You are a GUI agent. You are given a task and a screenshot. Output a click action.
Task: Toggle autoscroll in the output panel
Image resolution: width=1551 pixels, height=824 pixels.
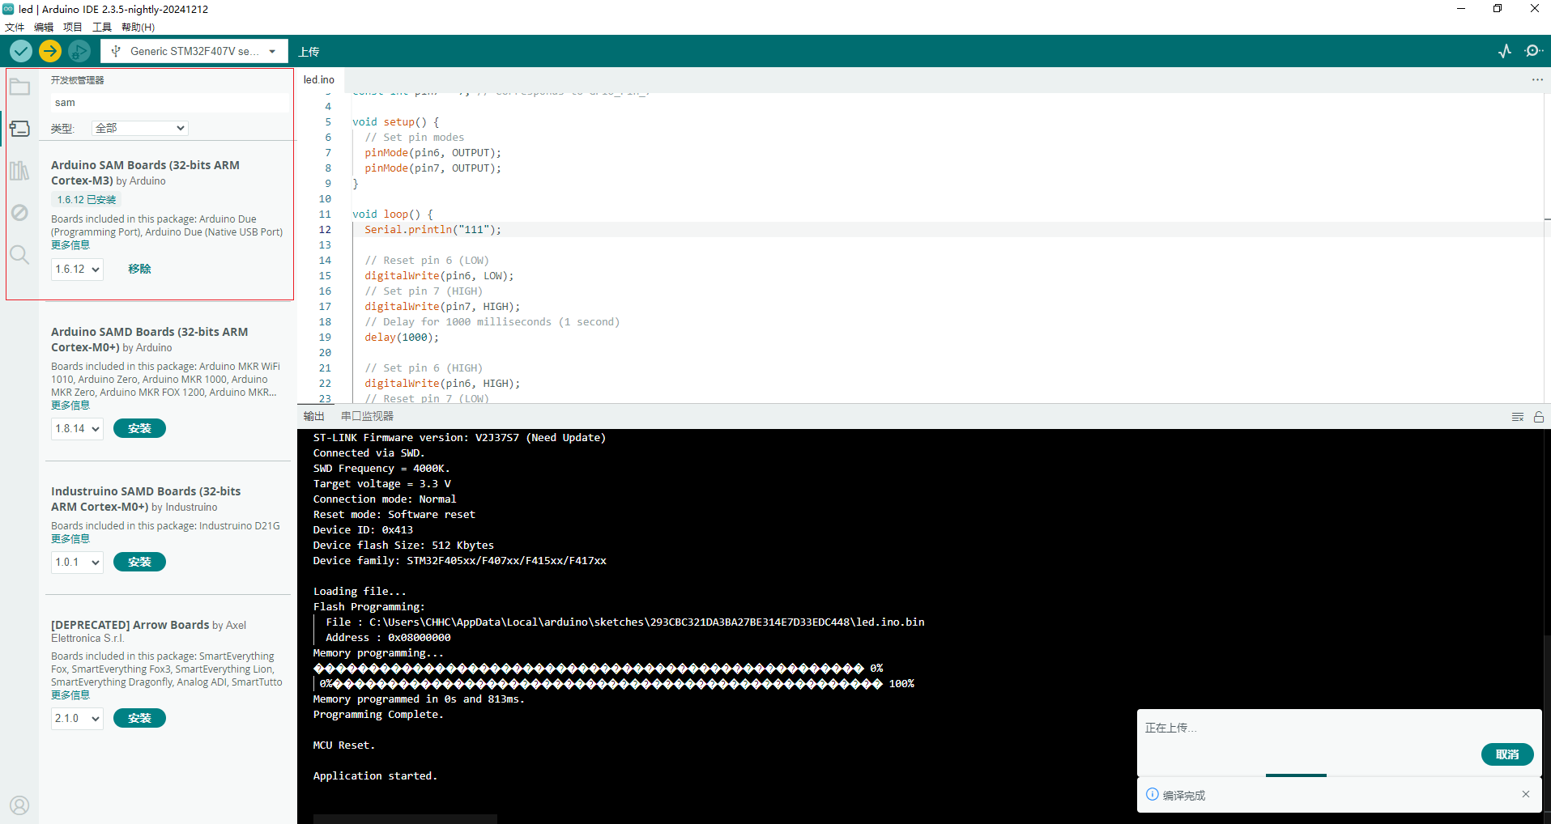[1538, 417]
